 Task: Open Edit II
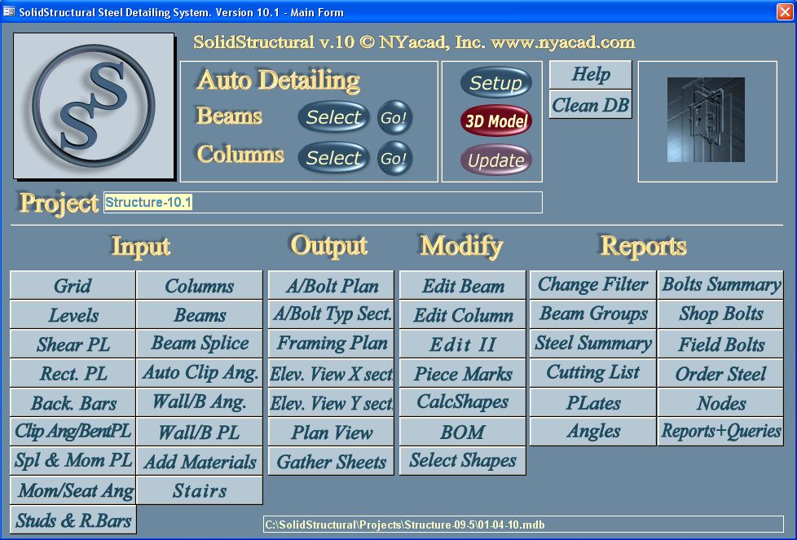[x=463, y=345]
